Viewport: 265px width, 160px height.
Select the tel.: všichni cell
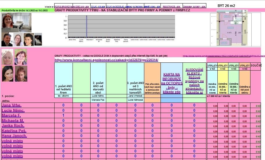[63, 96]
